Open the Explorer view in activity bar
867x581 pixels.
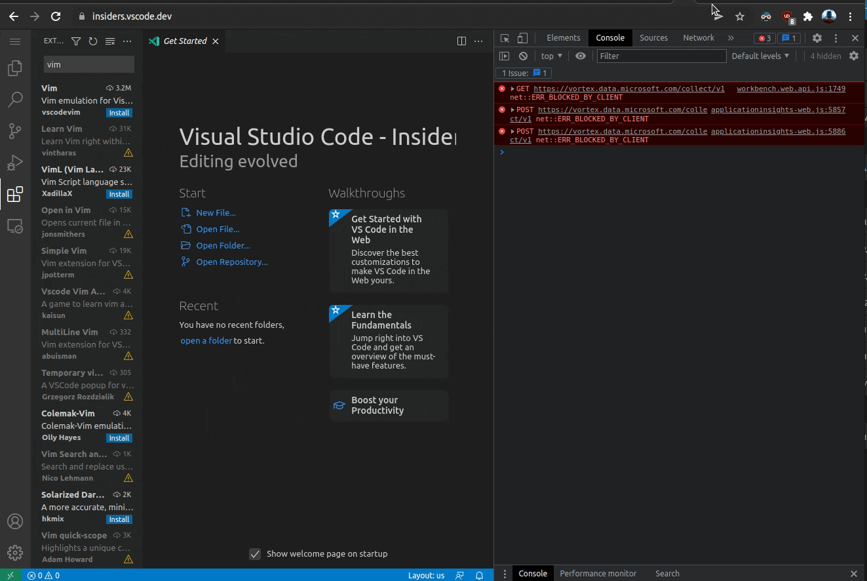pos(15,68)
